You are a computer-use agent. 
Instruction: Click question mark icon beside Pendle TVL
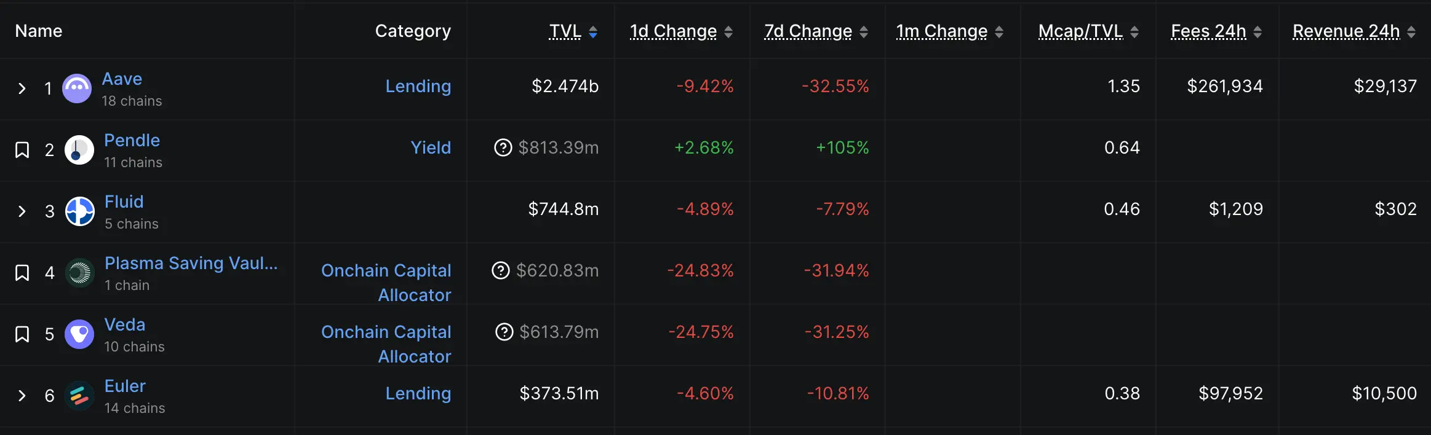503,147
